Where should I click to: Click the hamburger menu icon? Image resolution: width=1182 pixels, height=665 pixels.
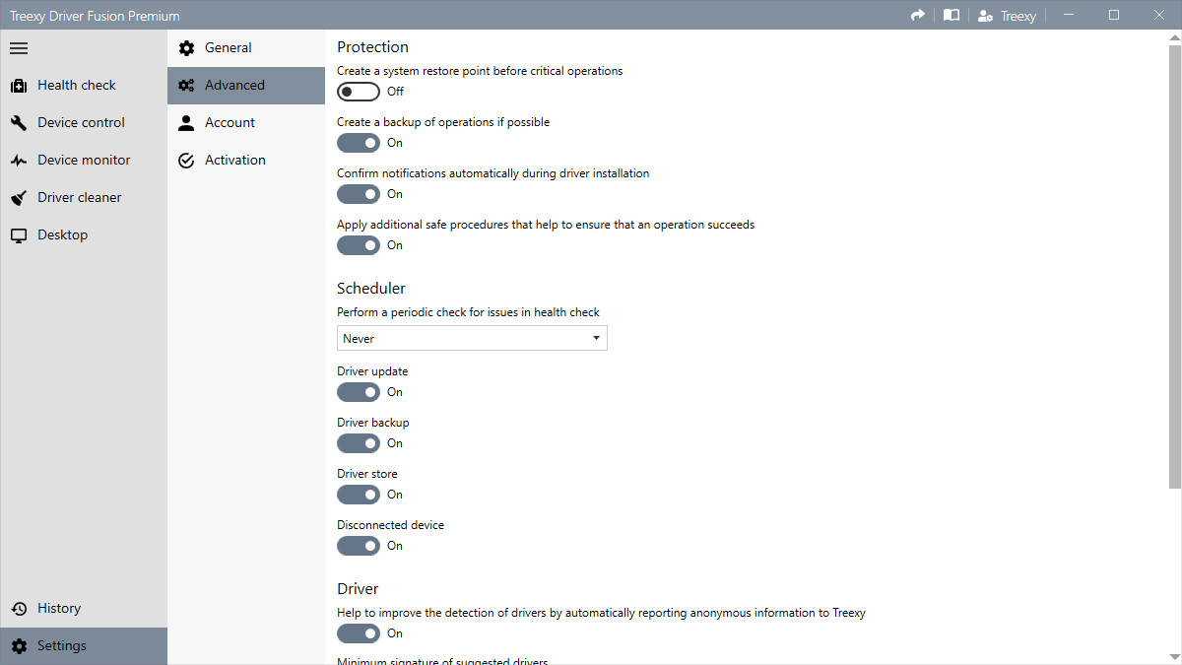19,48
